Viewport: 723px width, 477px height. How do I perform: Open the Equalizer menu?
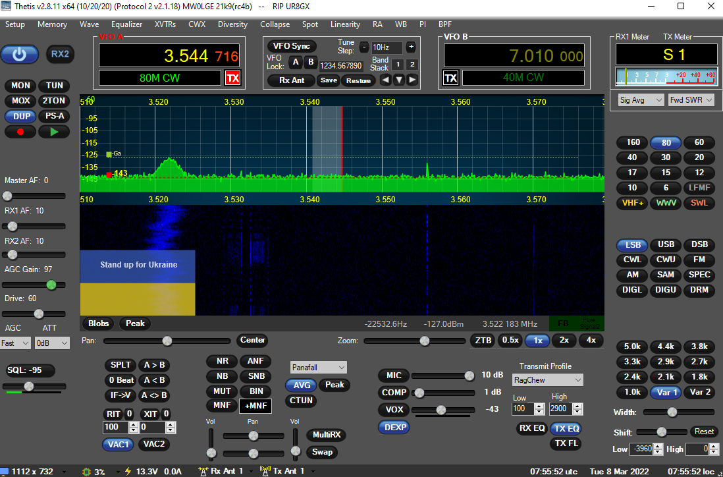tap(126, 24)
